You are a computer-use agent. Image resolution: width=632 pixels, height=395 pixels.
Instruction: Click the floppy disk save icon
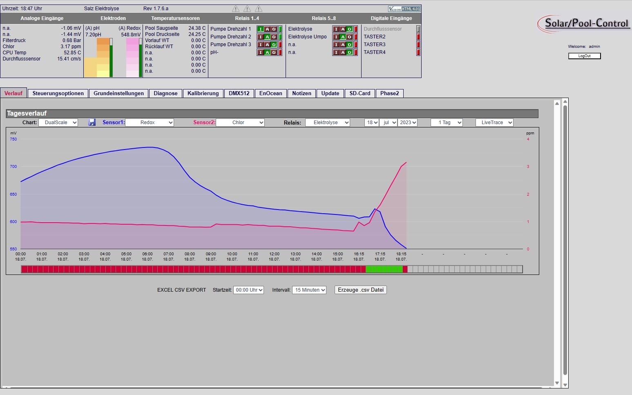click(92, 122)
